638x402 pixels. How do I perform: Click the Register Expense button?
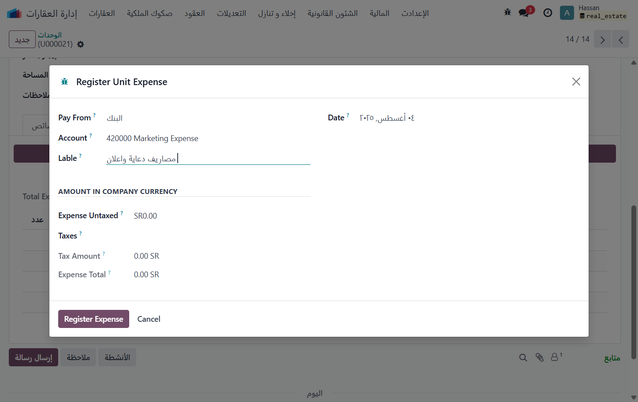[93, 319]
